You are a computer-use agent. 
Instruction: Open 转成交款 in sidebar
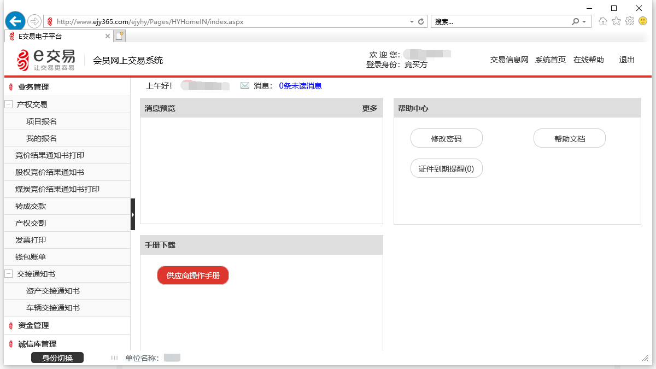click(31, 206)
